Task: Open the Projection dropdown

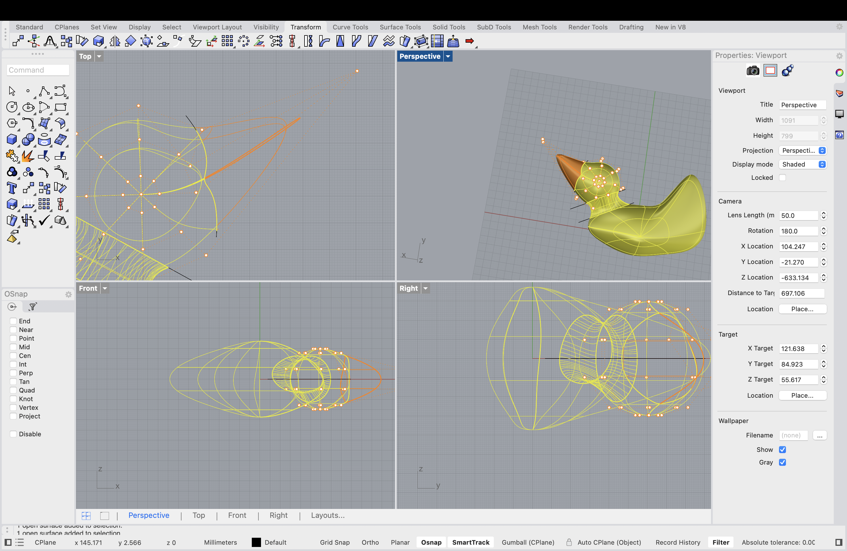Action: point(803,150)
